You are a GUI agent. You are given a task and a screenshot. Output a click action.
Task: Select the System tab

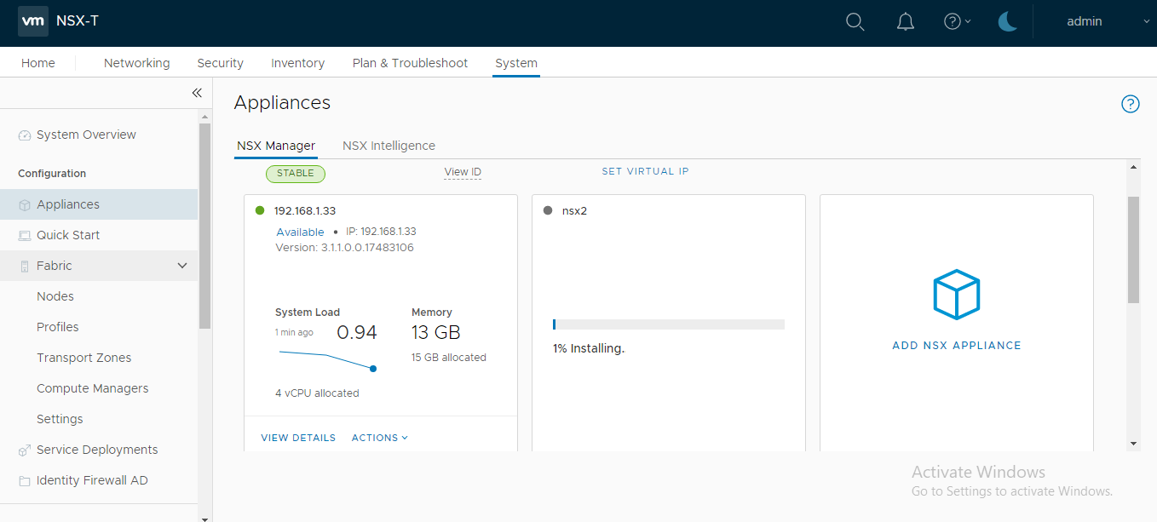(516, 63)
